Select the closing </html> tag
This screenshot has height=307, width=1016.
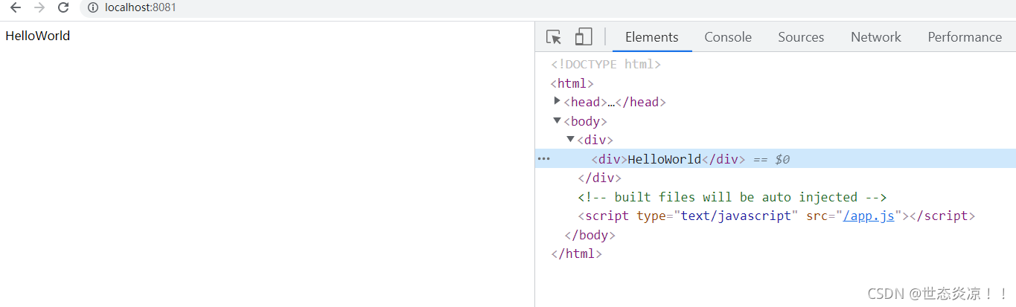576,253
